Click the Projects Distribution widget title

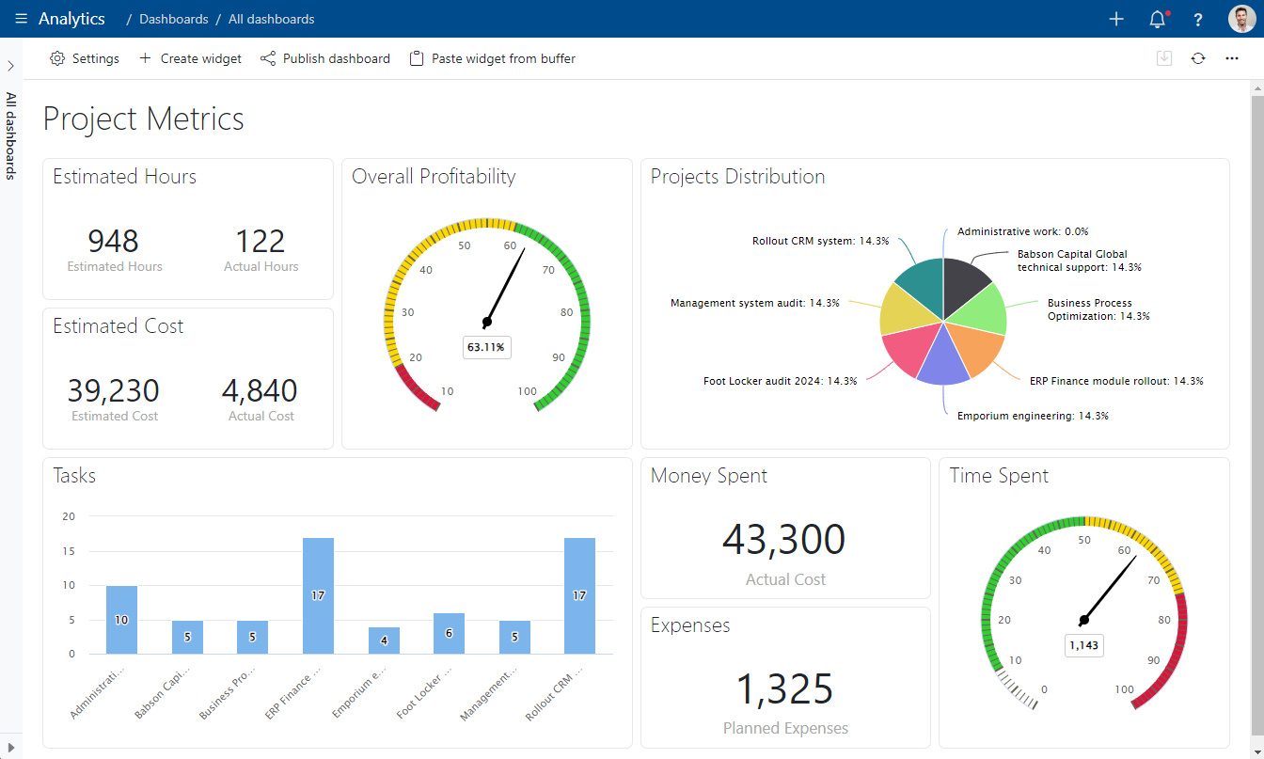[738, 177]
